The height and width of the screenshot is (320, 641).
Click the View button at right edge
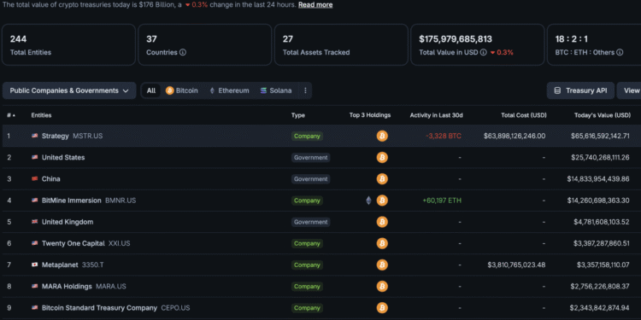tap(629, 90)
